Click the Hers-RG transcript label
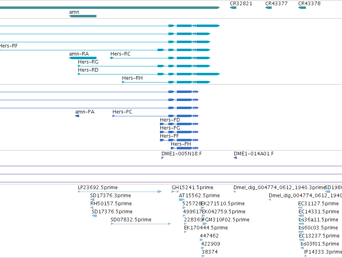 click(88, 62)
